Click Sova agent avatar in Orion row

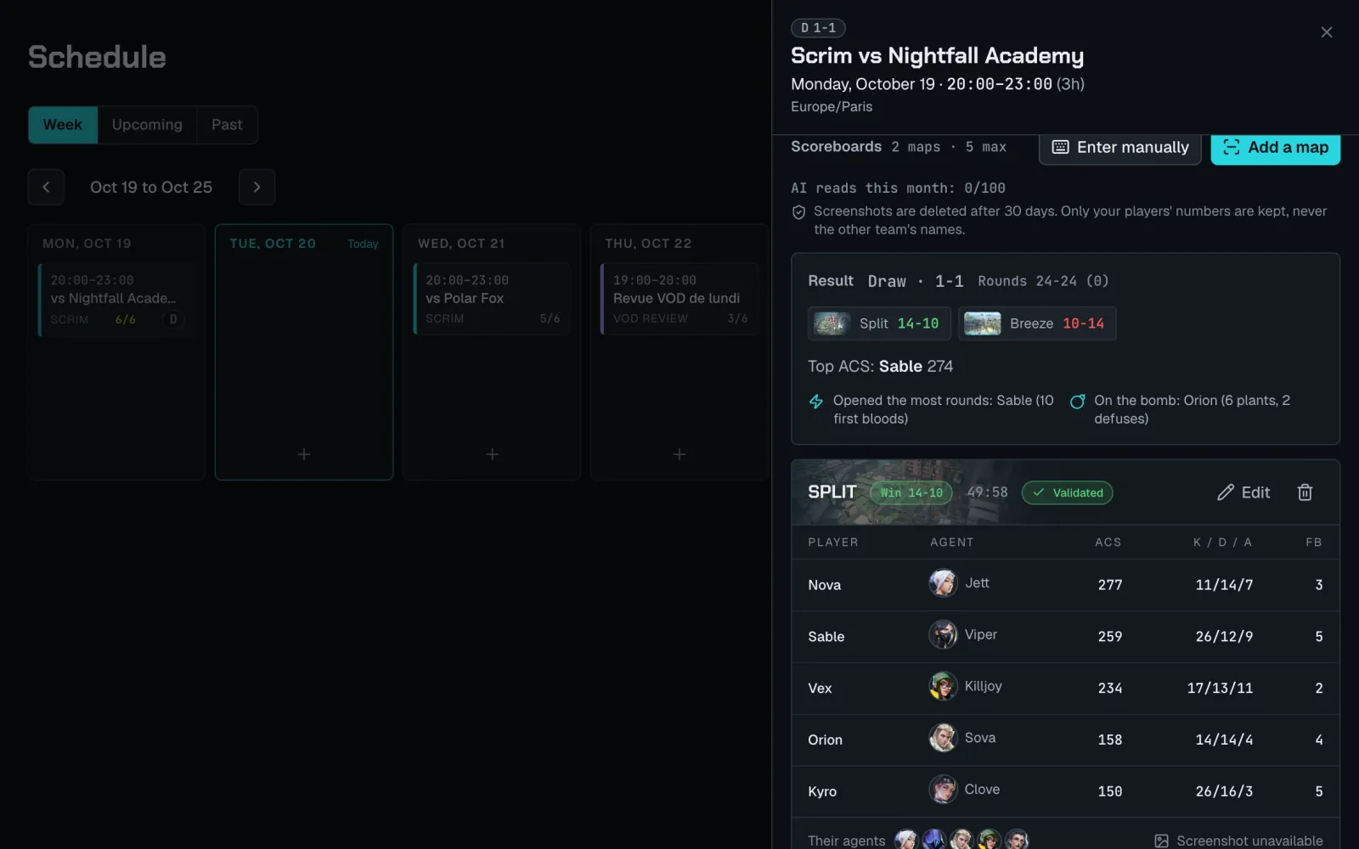pos(942,738)
